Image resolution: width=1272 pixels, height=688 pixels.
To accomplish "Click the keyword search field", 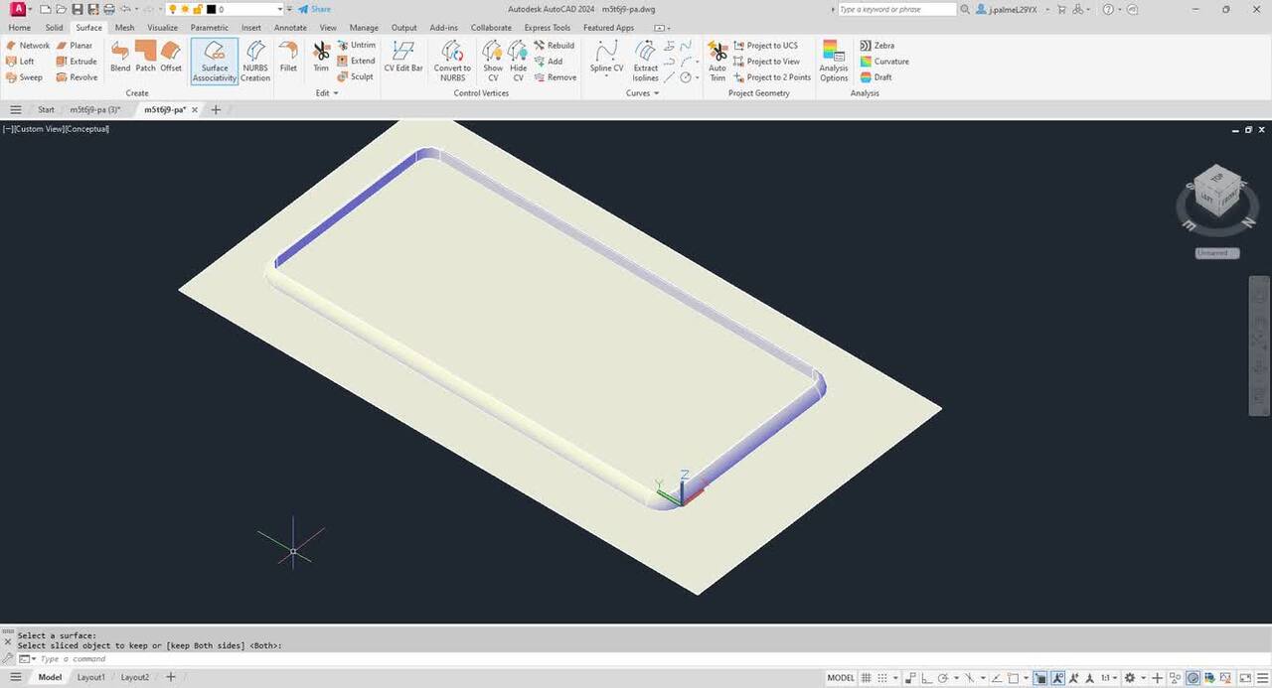I will pyautogui.click(x=895, y=9).
